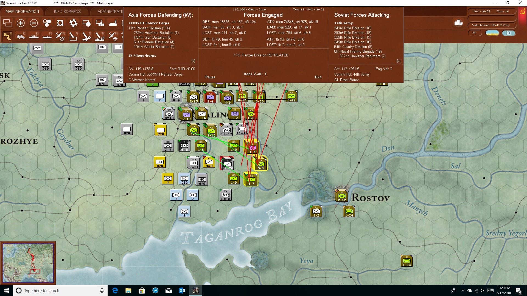Image resolution: width=527 pixels, height=296 pixels.
Task: Click the Windows Start button
Action: click(x=7, y=291)
